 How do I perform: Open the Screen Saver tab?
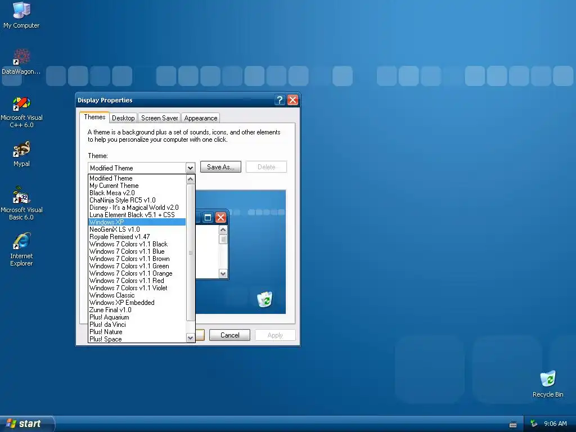(159, 118)
